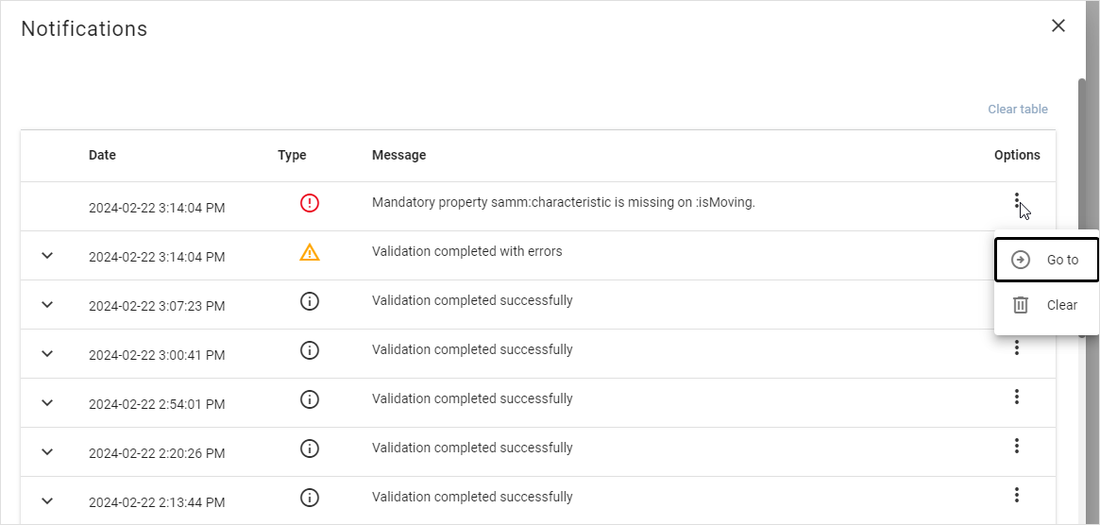Screen dimensions: 1100x525
Task: Open options menu for 3:00:41 PM notification
Action: [x=1016, y=348]
